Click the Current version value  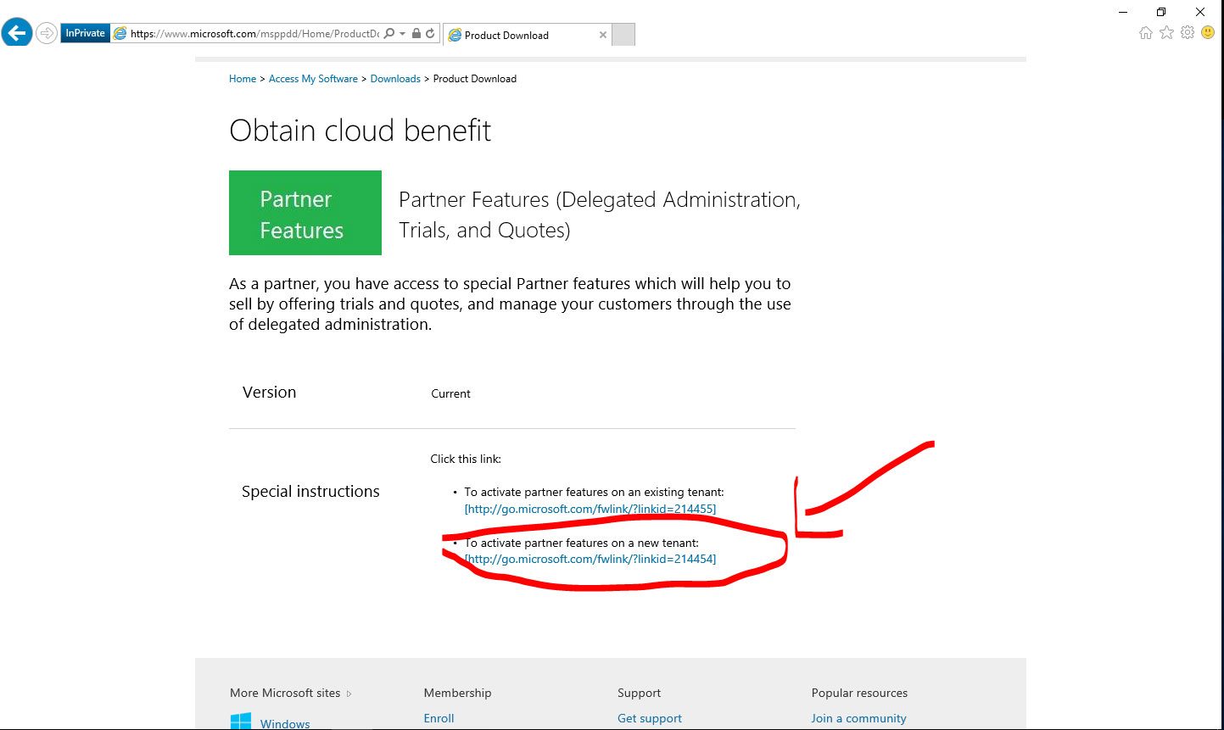coord(450,393)
